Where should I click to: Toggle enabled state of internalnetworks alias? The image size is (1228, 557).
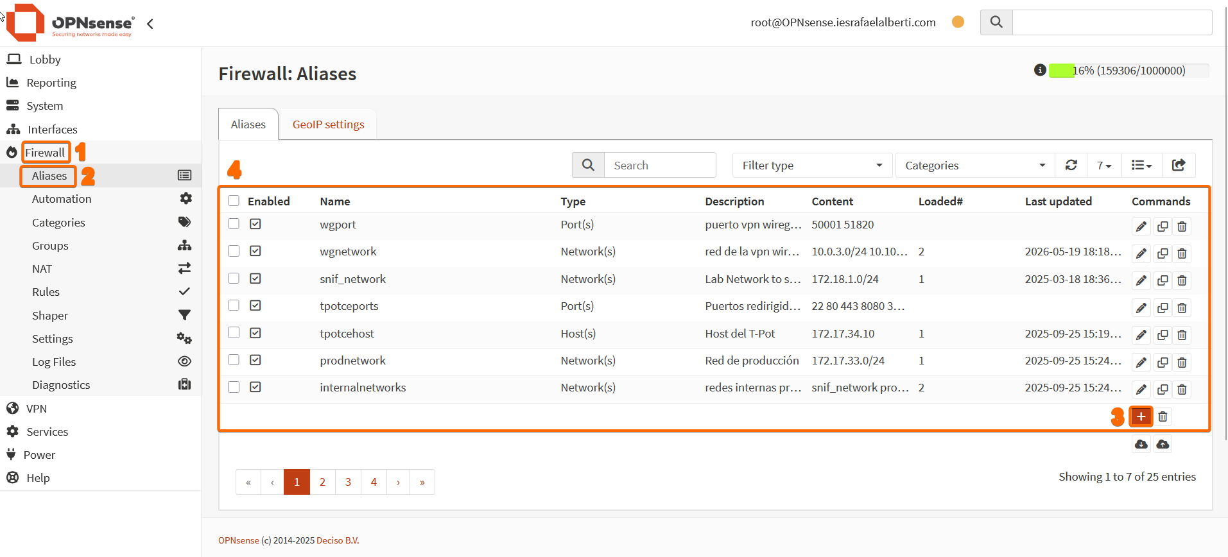pos(255,387)
